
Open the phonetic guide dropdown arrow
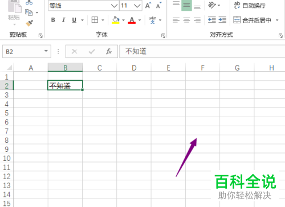pos(160,20)
